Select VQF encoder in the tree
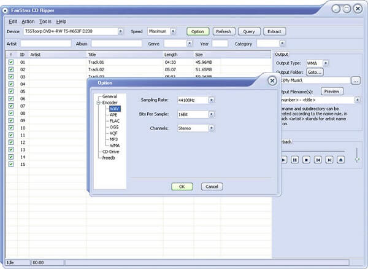This screenshot has width=368, height=269. 113,133
